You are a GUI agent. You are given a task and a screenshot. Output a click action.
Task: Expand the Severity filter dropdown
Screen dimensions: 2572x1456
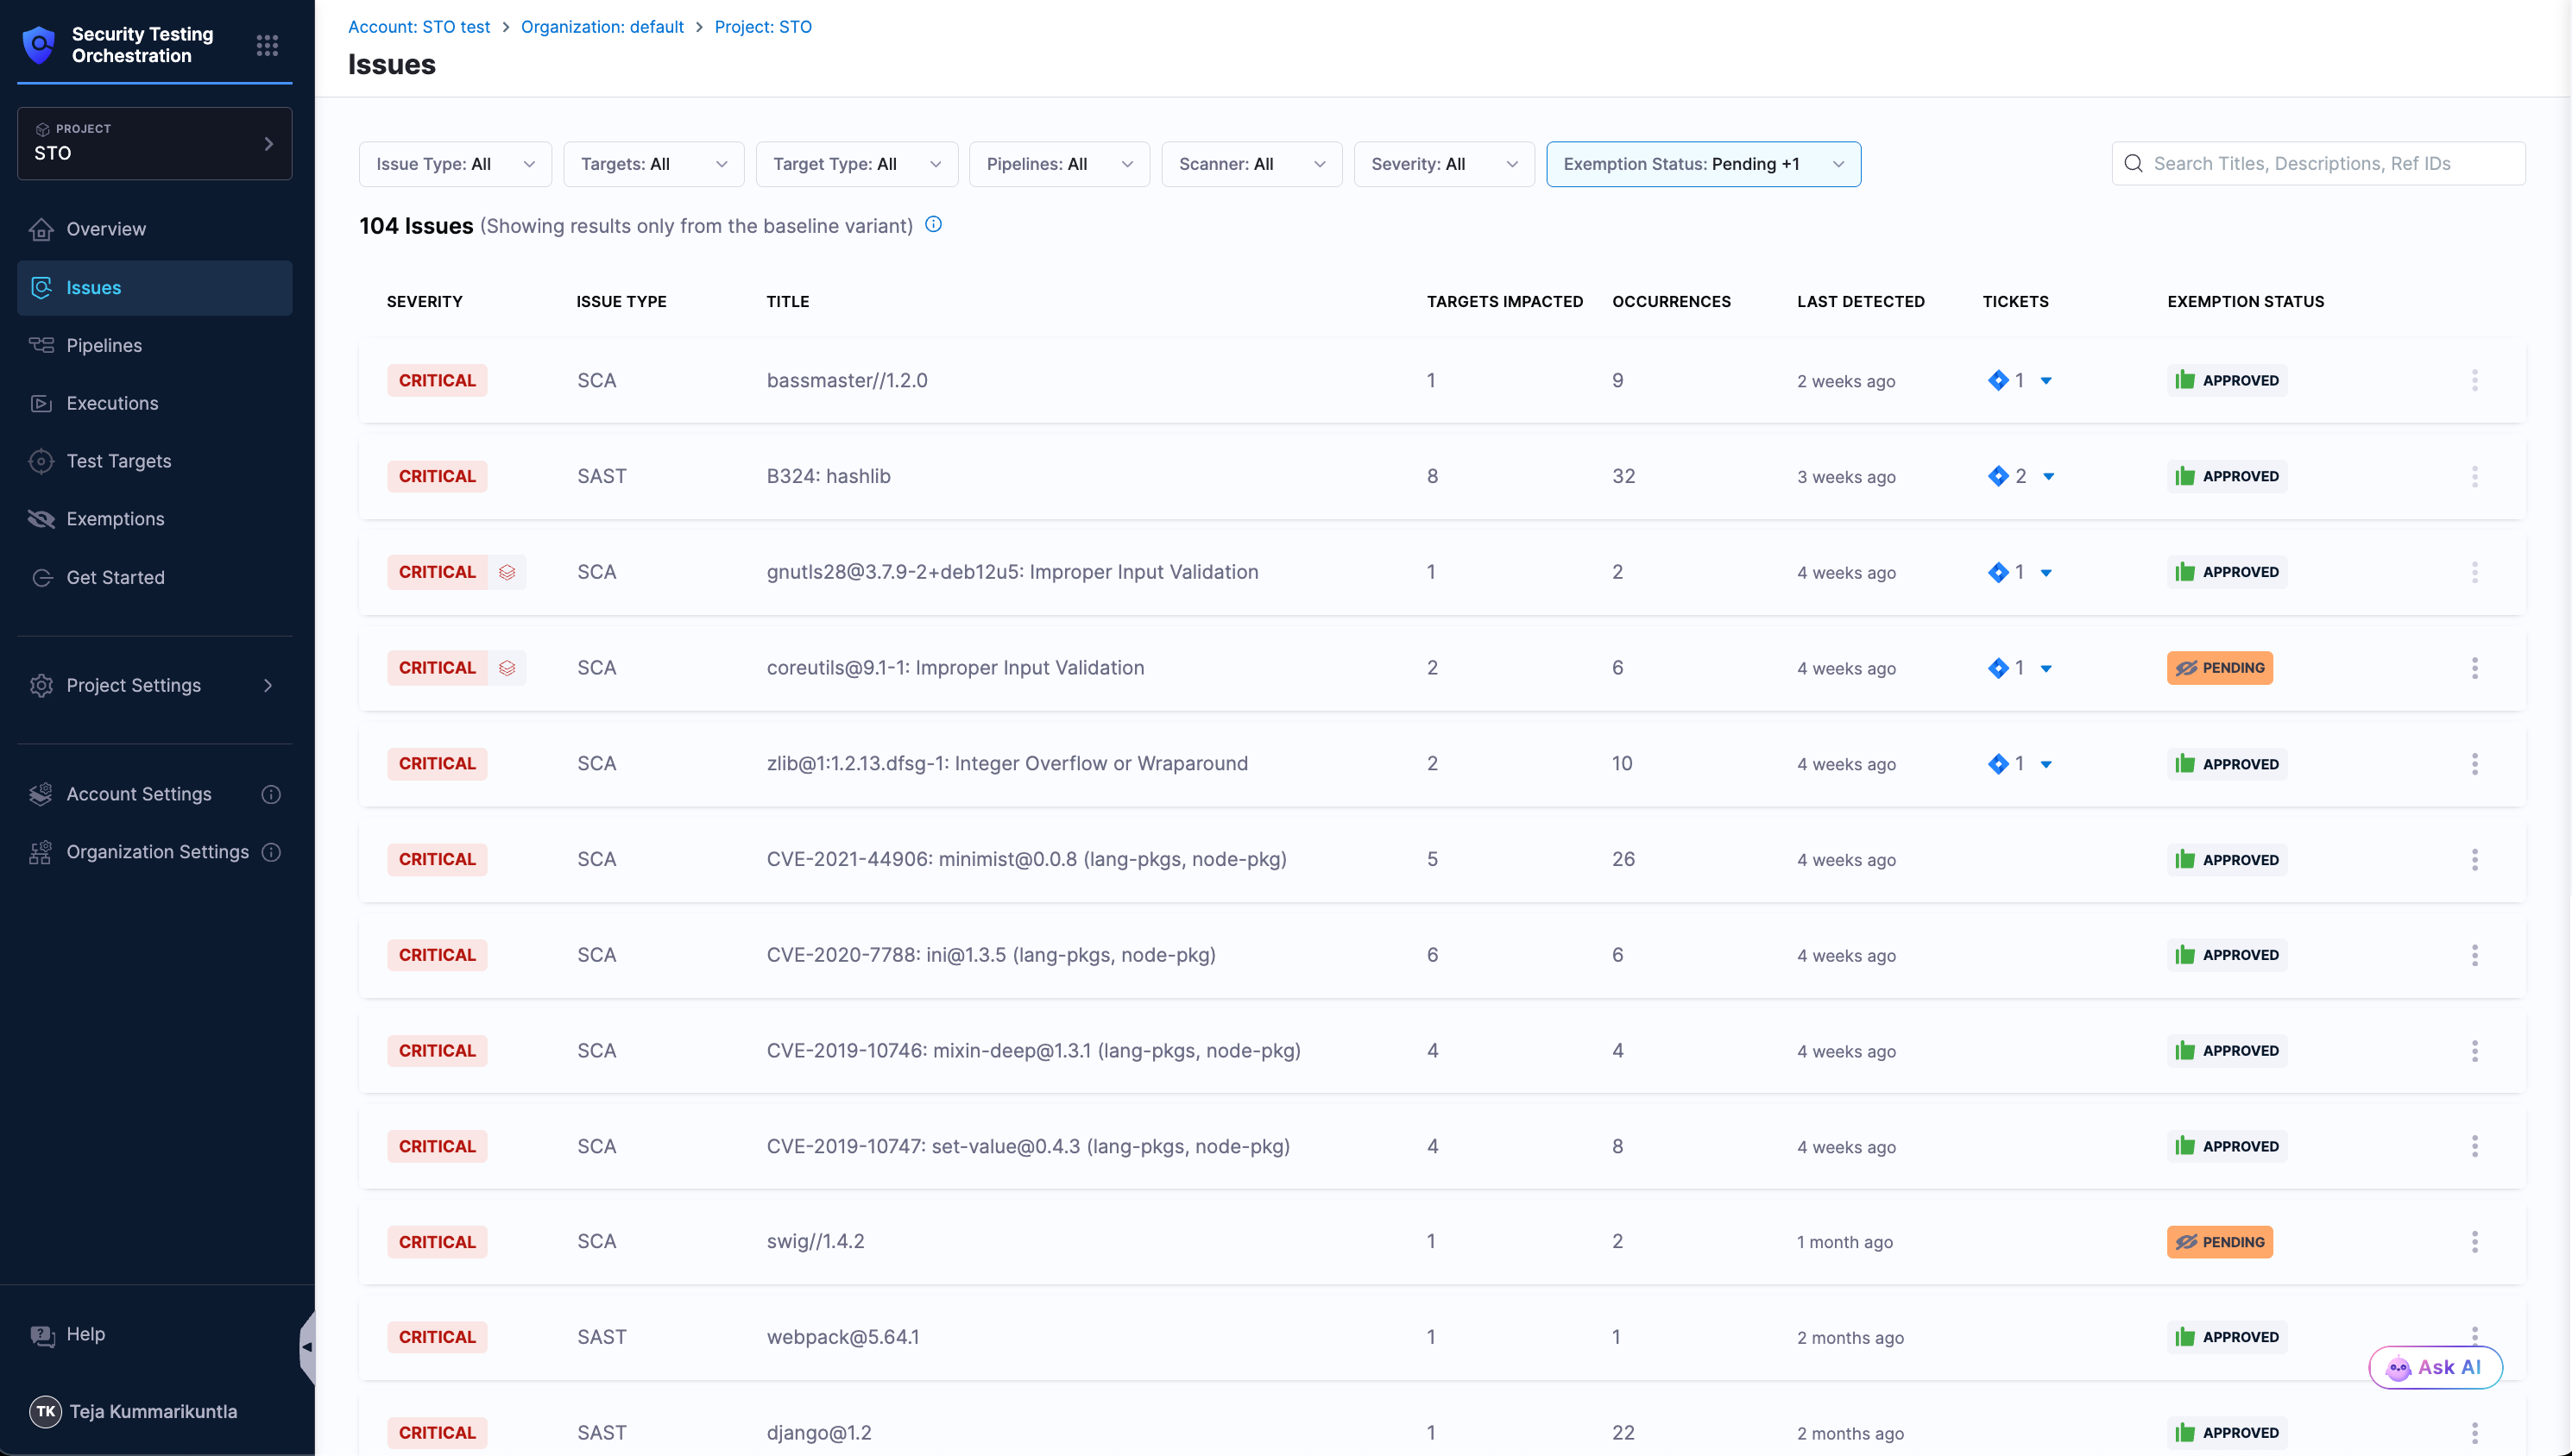pyautogui.click(x=1444, y=164)
